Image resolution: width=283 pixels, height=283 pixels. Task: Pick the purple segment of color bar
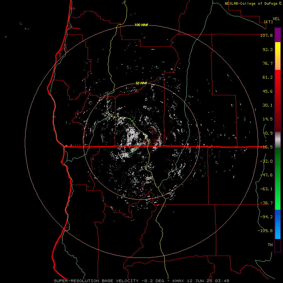278,35
